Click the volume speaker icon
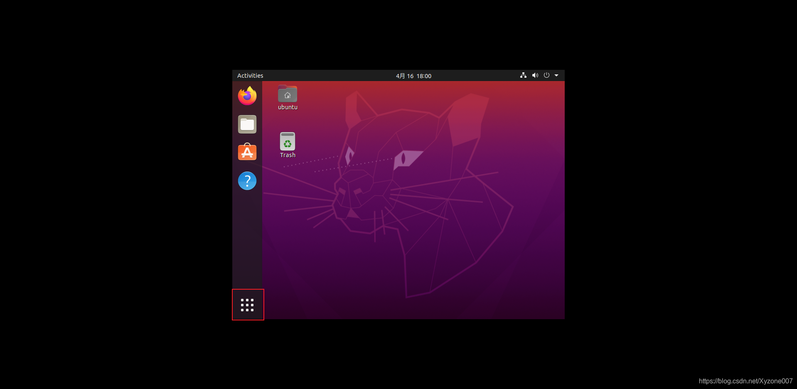The image size is (797, 389). tap(535, 75)
